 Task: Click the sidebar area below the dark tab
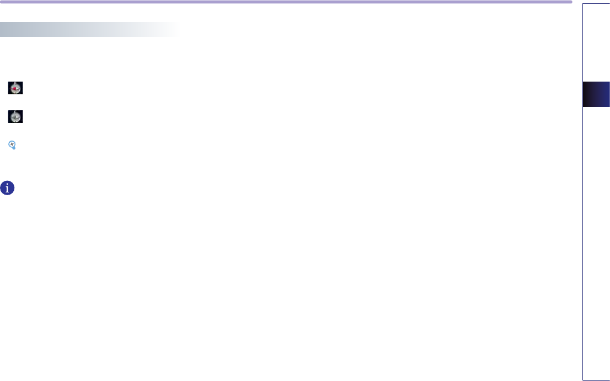[x=596, y=243]
